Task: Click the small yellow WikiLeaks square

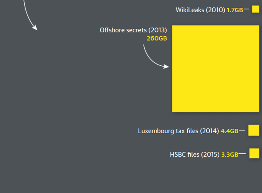Action: tap(256, 9)
